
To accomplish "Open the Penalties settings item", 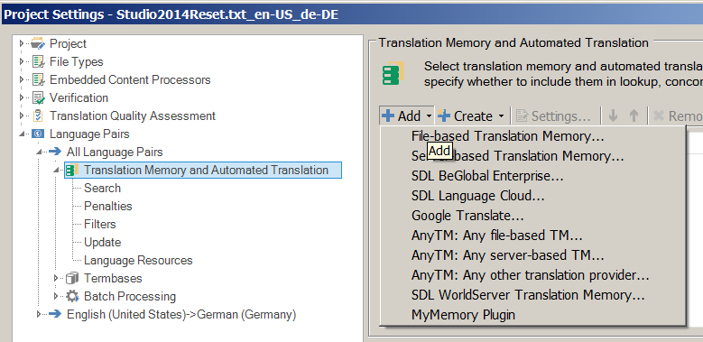I will pos(108,206).
